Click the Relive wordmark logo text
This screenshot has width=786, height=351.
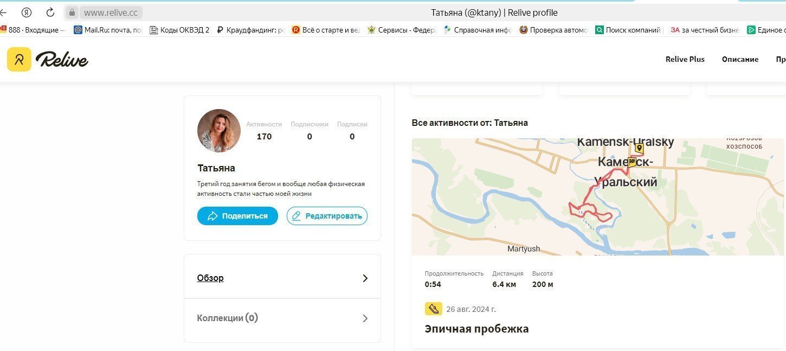click(x=62, y=59)
